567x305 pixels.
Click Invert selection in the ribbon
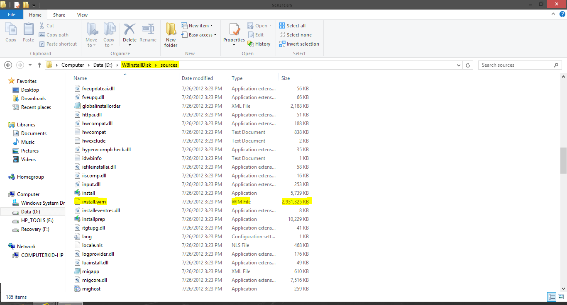click(299, 44)
